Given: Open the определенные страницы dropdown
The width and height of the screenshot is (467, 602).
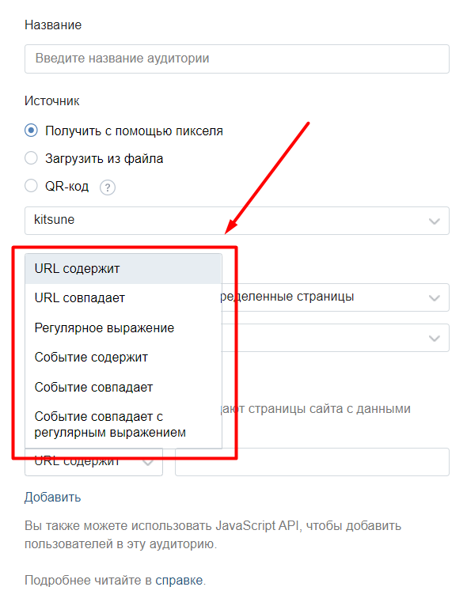Looking at the screenshot, I should [335, 297].
